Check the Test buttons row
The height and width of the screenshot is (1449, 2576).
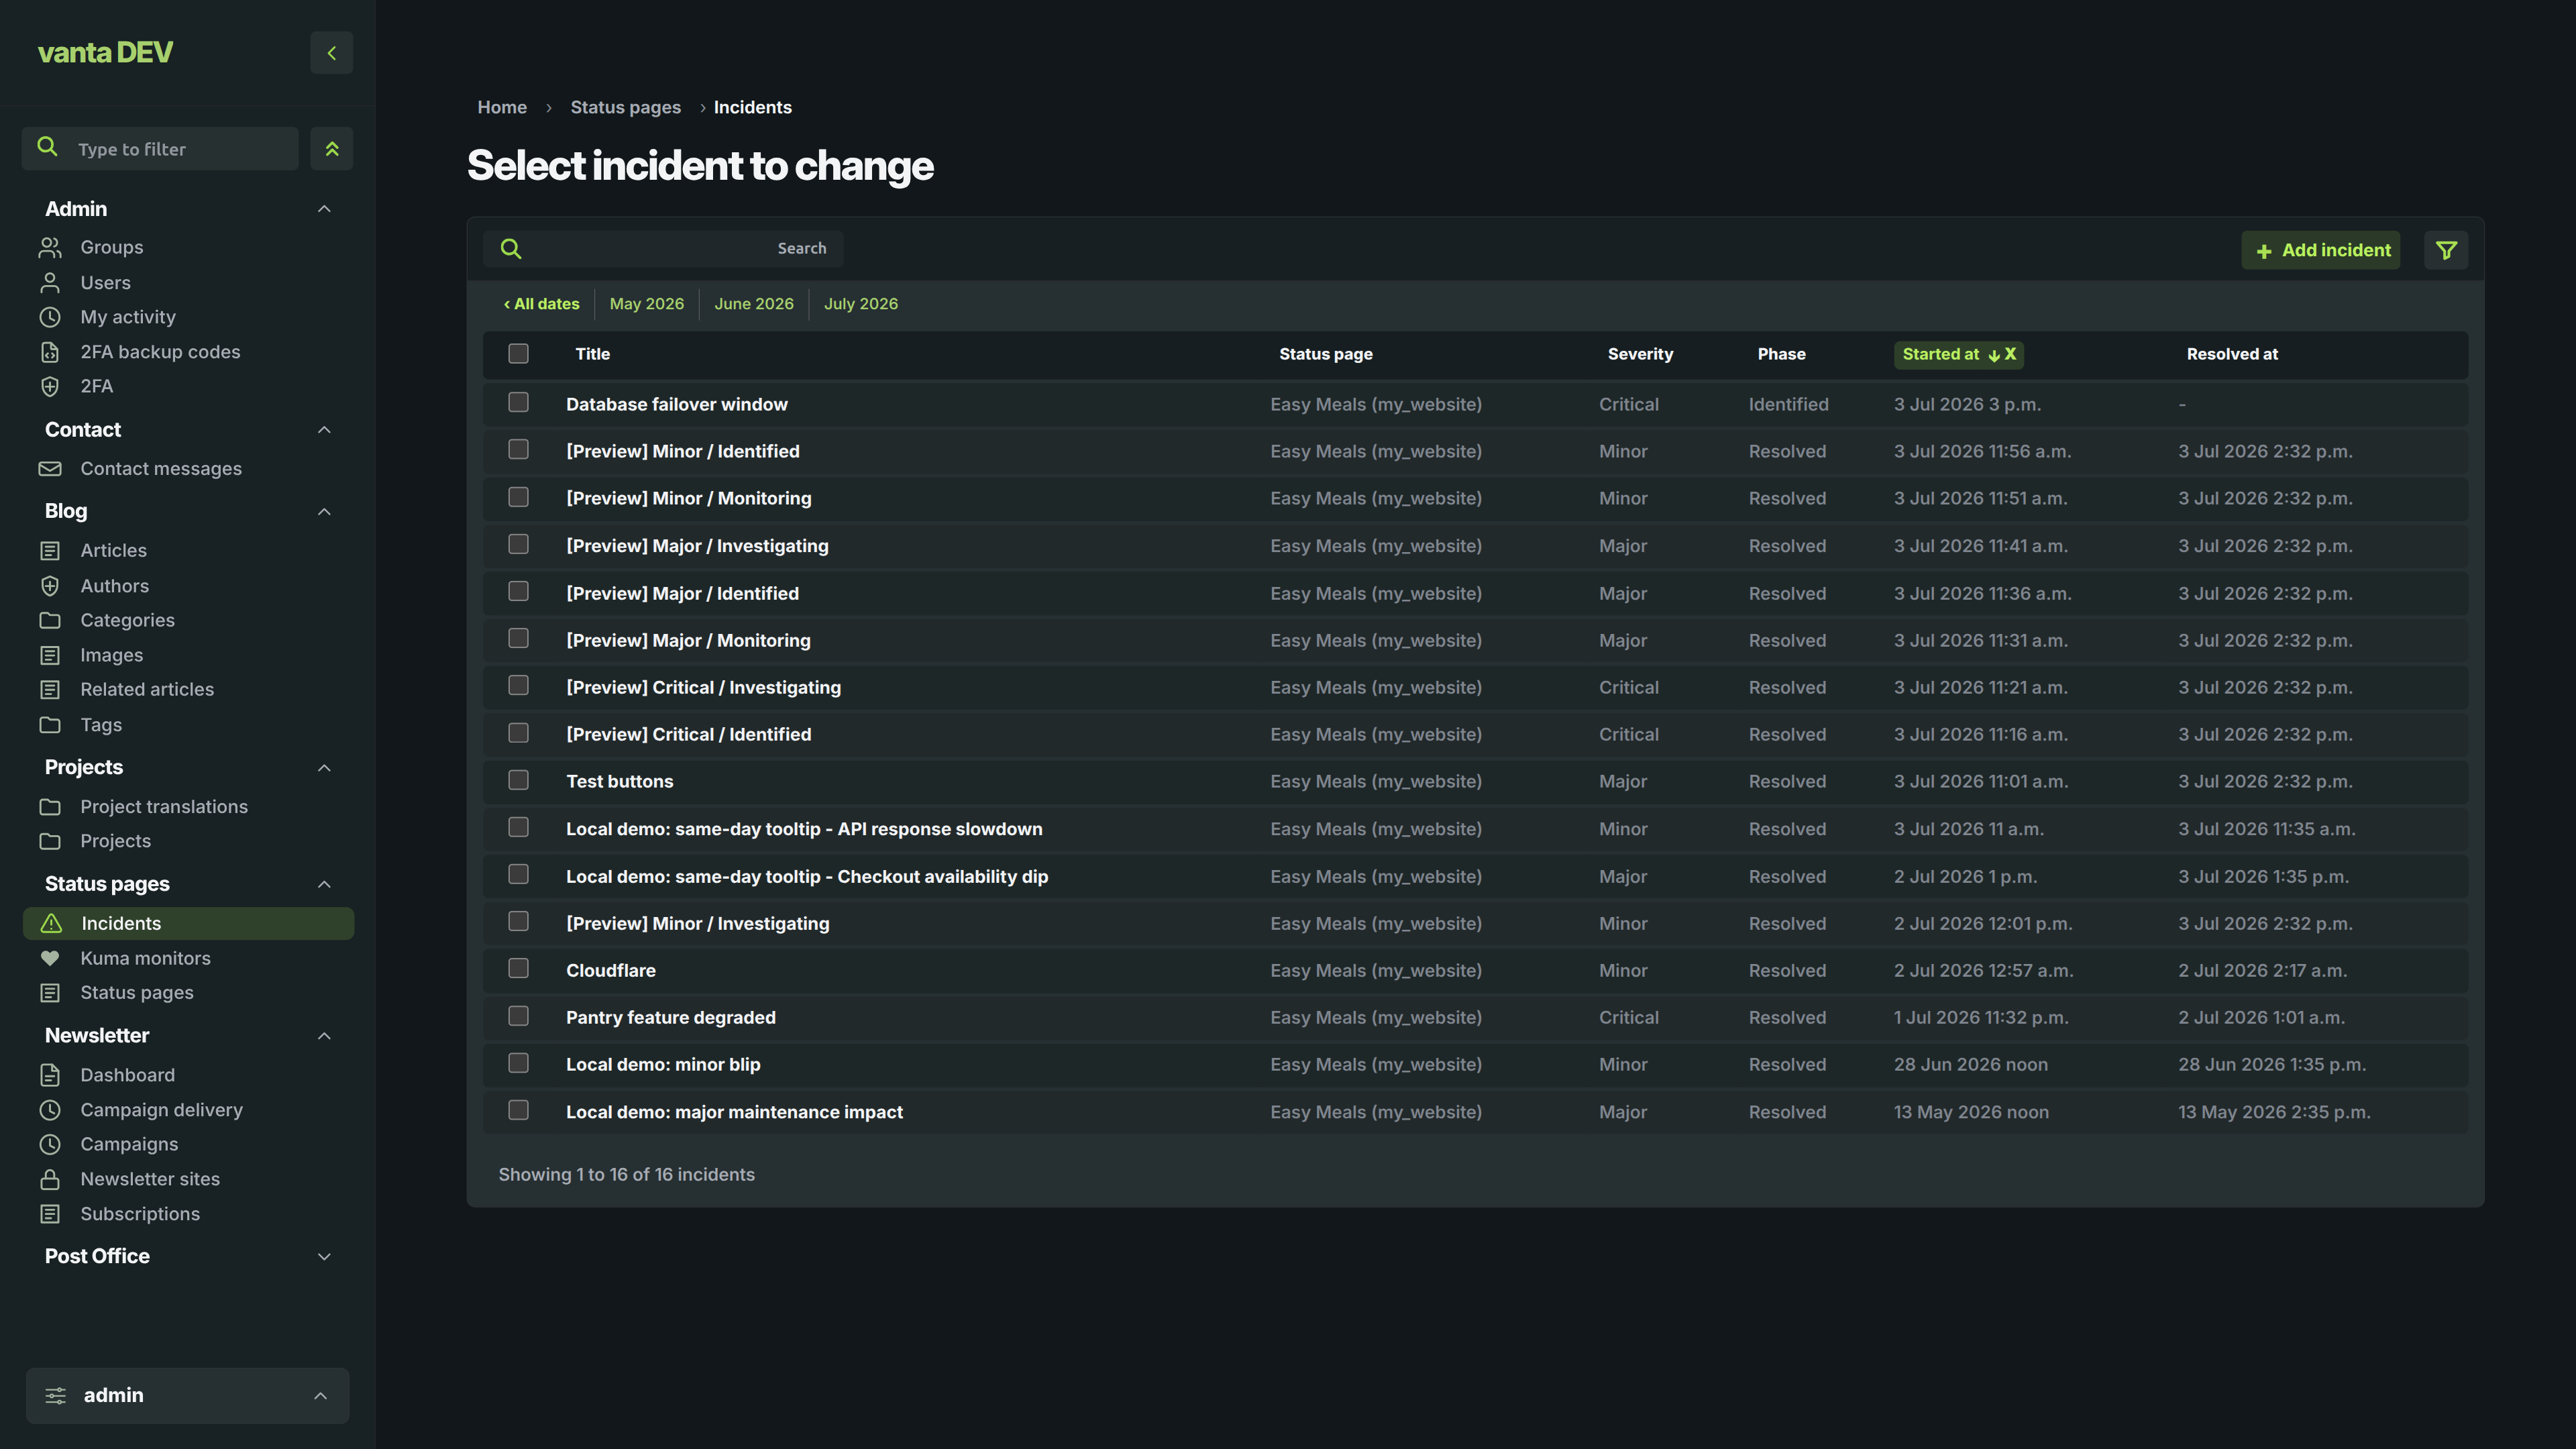coord(518,780)
